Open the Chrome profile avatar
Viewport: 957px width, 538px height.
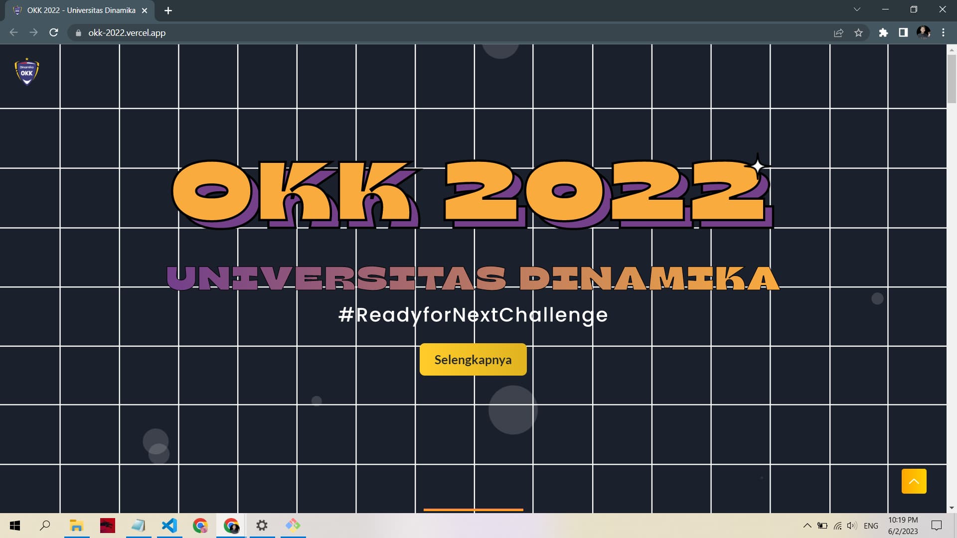click(x=923, y=33)
